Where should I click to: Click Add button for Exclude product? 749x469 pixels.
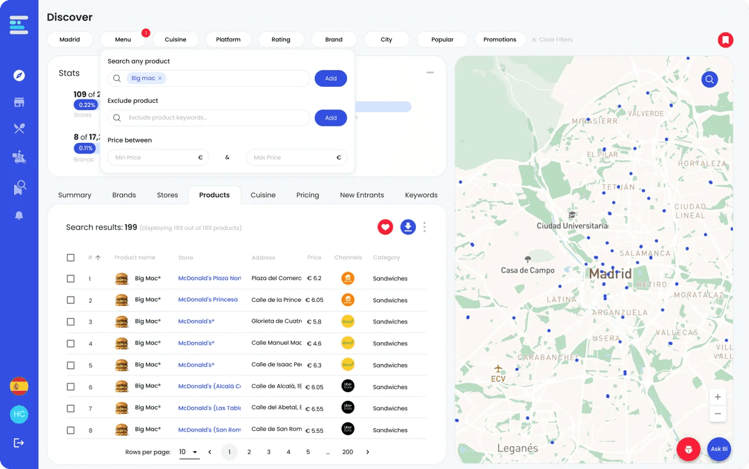[330, 118]
